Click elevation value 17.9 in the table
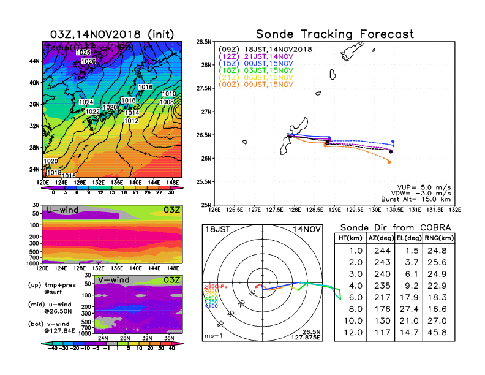485x375 pixels. [x=409, y=298]
